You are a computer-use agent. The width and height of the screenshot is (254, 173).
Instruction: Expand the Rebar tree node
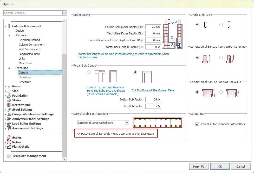5,142
